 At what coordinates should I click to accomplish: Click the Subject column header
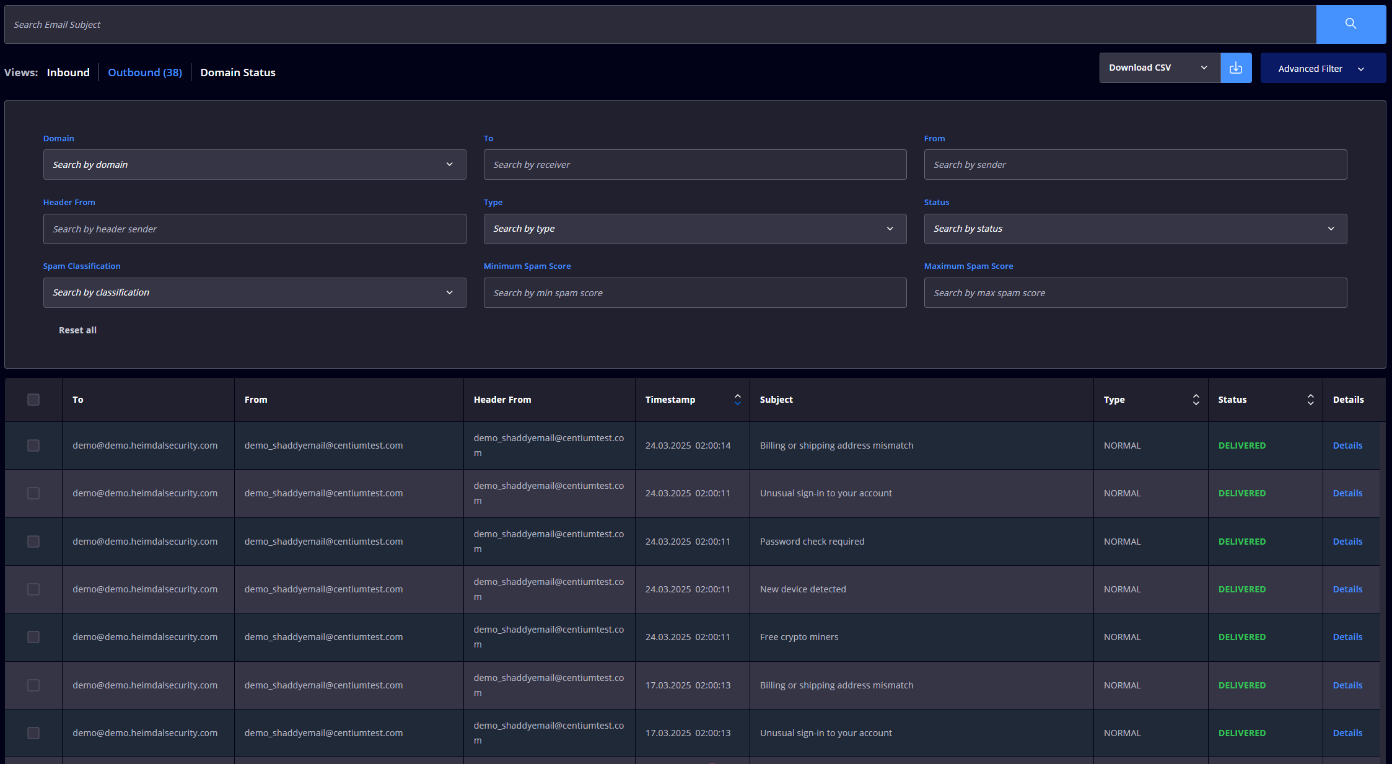pyautogui.click(x=776, y=400)
